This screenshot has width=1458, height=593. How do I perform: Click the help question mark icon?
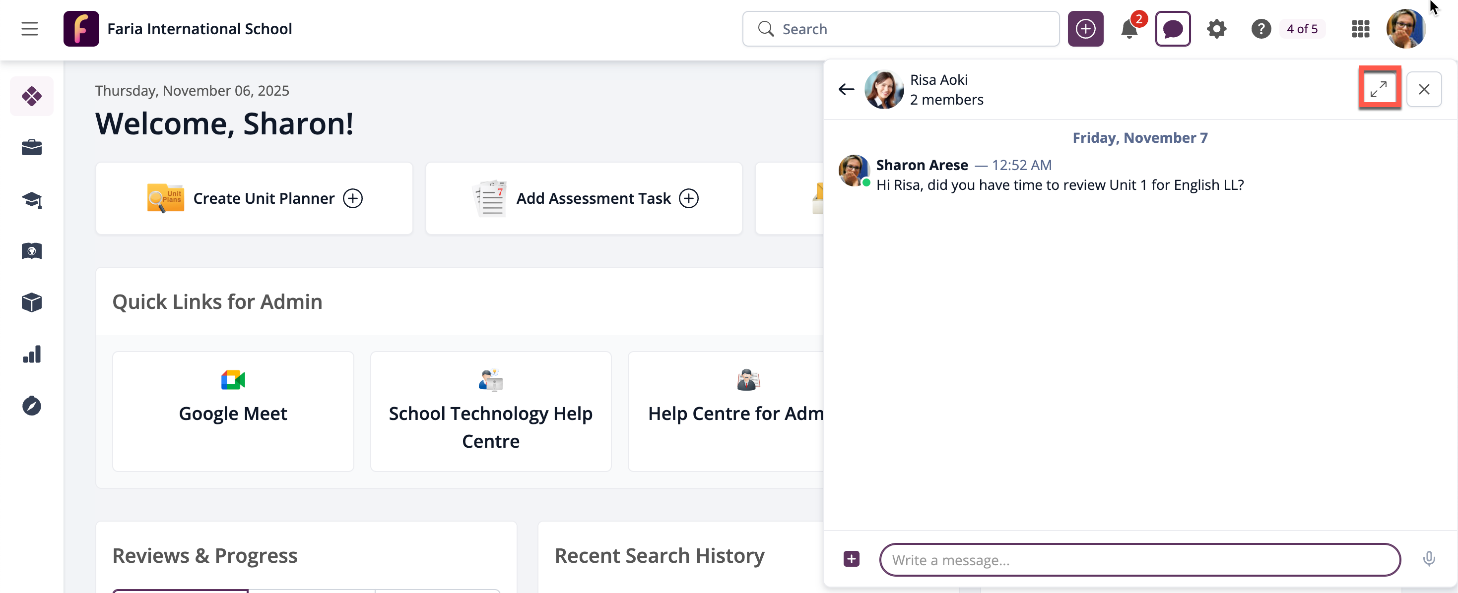tap(1260, 29)
